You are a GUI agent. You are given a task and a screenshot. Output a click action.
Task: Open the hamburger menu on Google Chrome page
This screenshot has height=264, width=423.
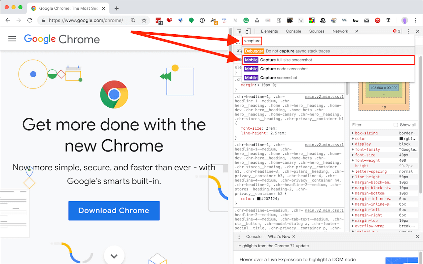pos(12,39)
